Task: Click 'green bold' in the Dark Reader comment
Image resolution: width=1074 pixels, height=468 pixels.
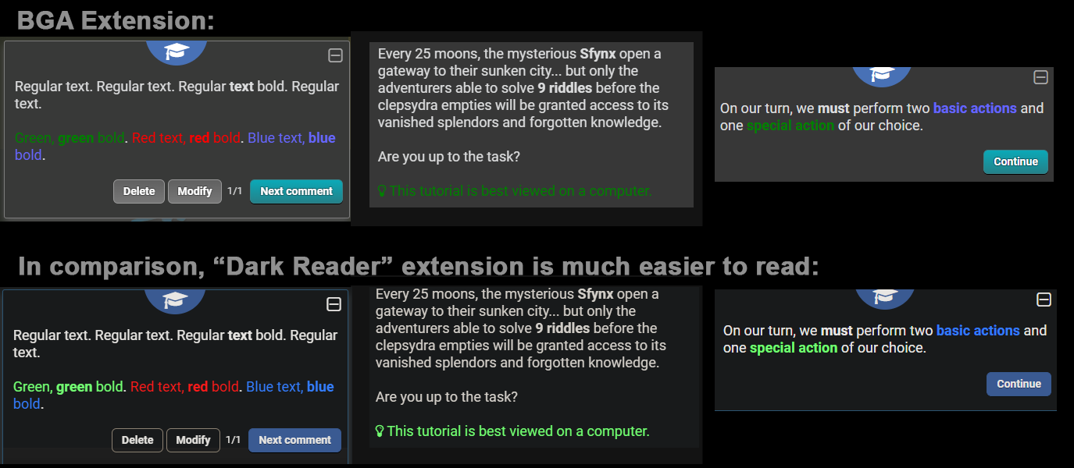Action: click(x=90, y=387)
